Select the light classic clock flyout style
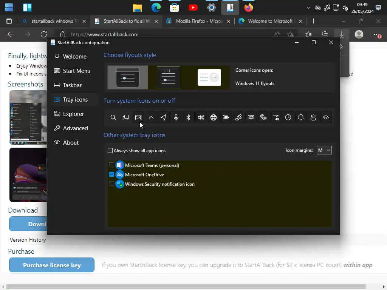The width and height of the screenshot is (387, 290). pyautogui.click(x=209, y=77)
